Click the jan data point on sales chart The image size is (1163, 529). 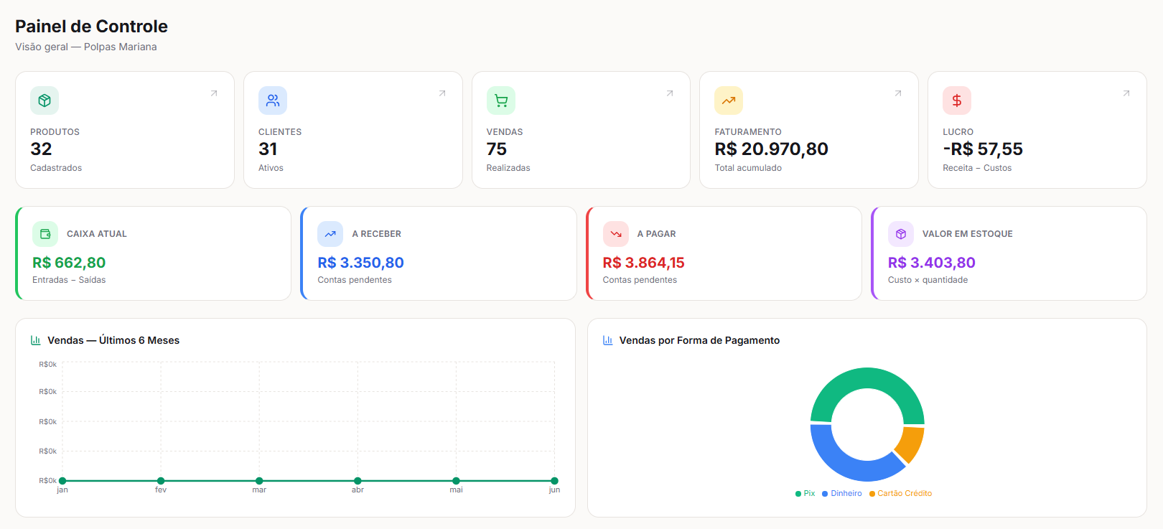[62, 481]
